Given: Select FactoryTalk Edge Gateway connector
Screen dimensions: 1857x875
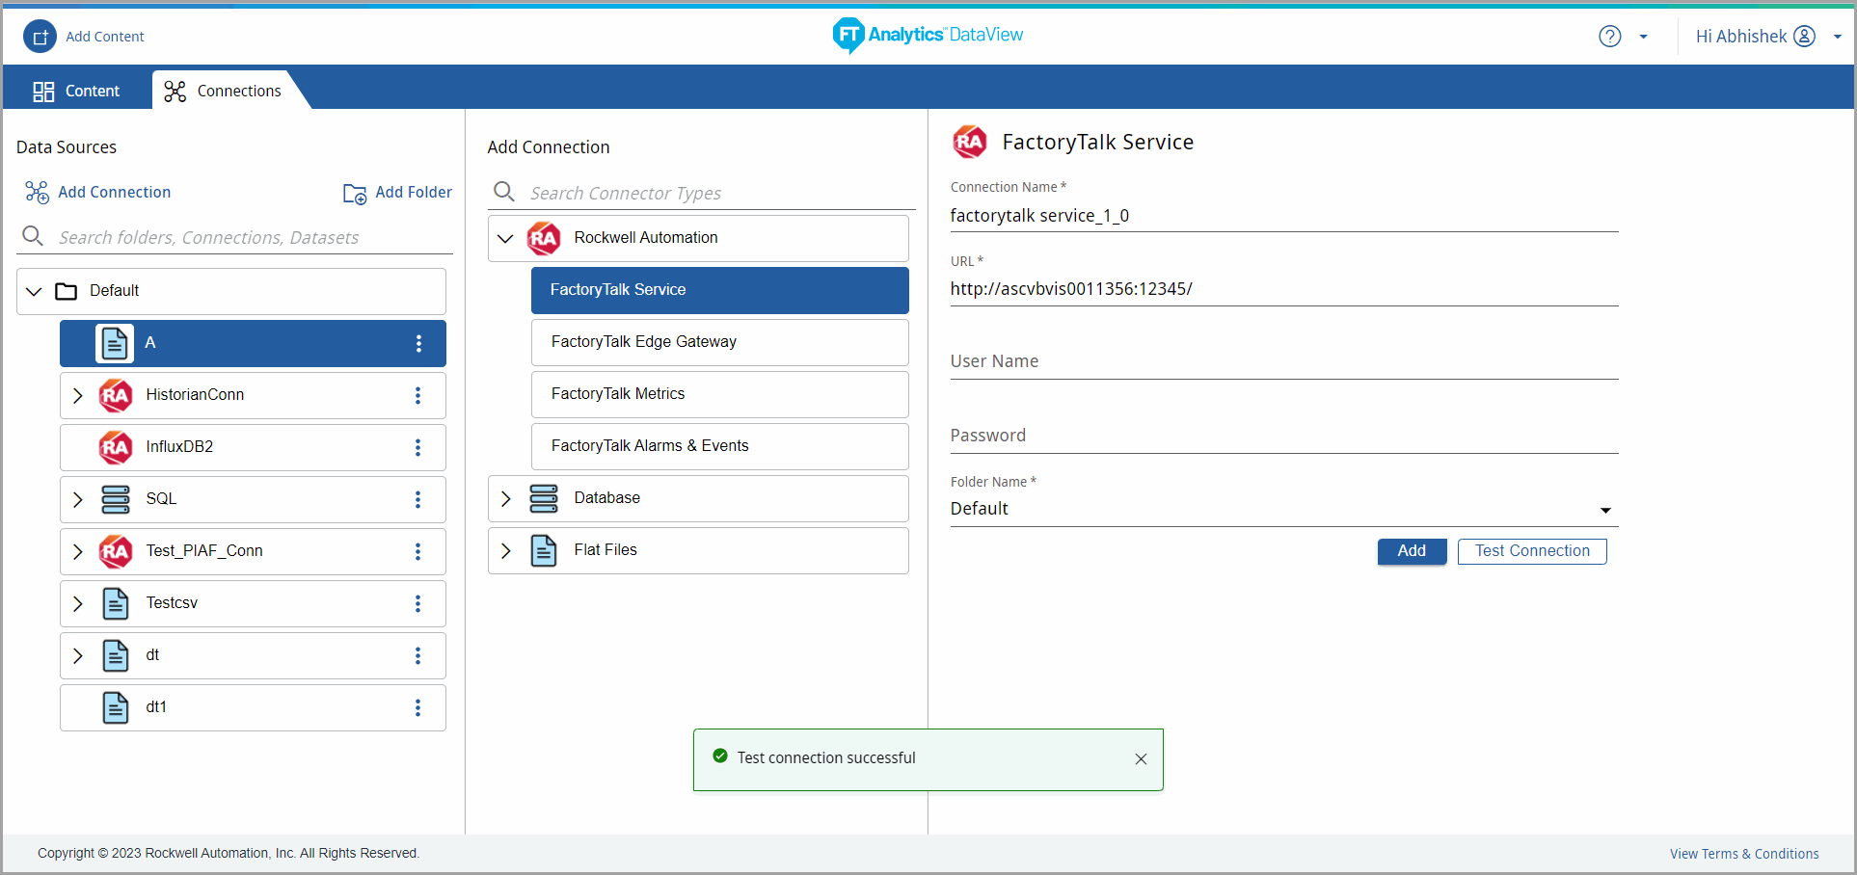Looking at the screenshot, I should pos(719,342).
